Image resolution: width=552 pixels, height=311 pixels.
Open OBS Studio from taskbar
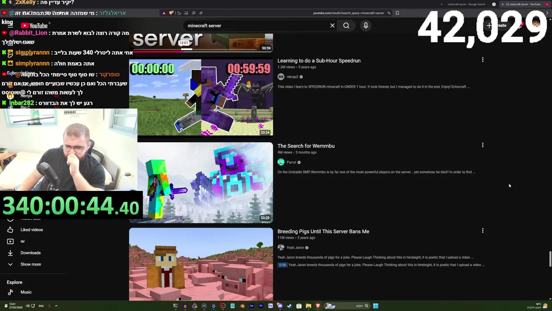(223, 306)
